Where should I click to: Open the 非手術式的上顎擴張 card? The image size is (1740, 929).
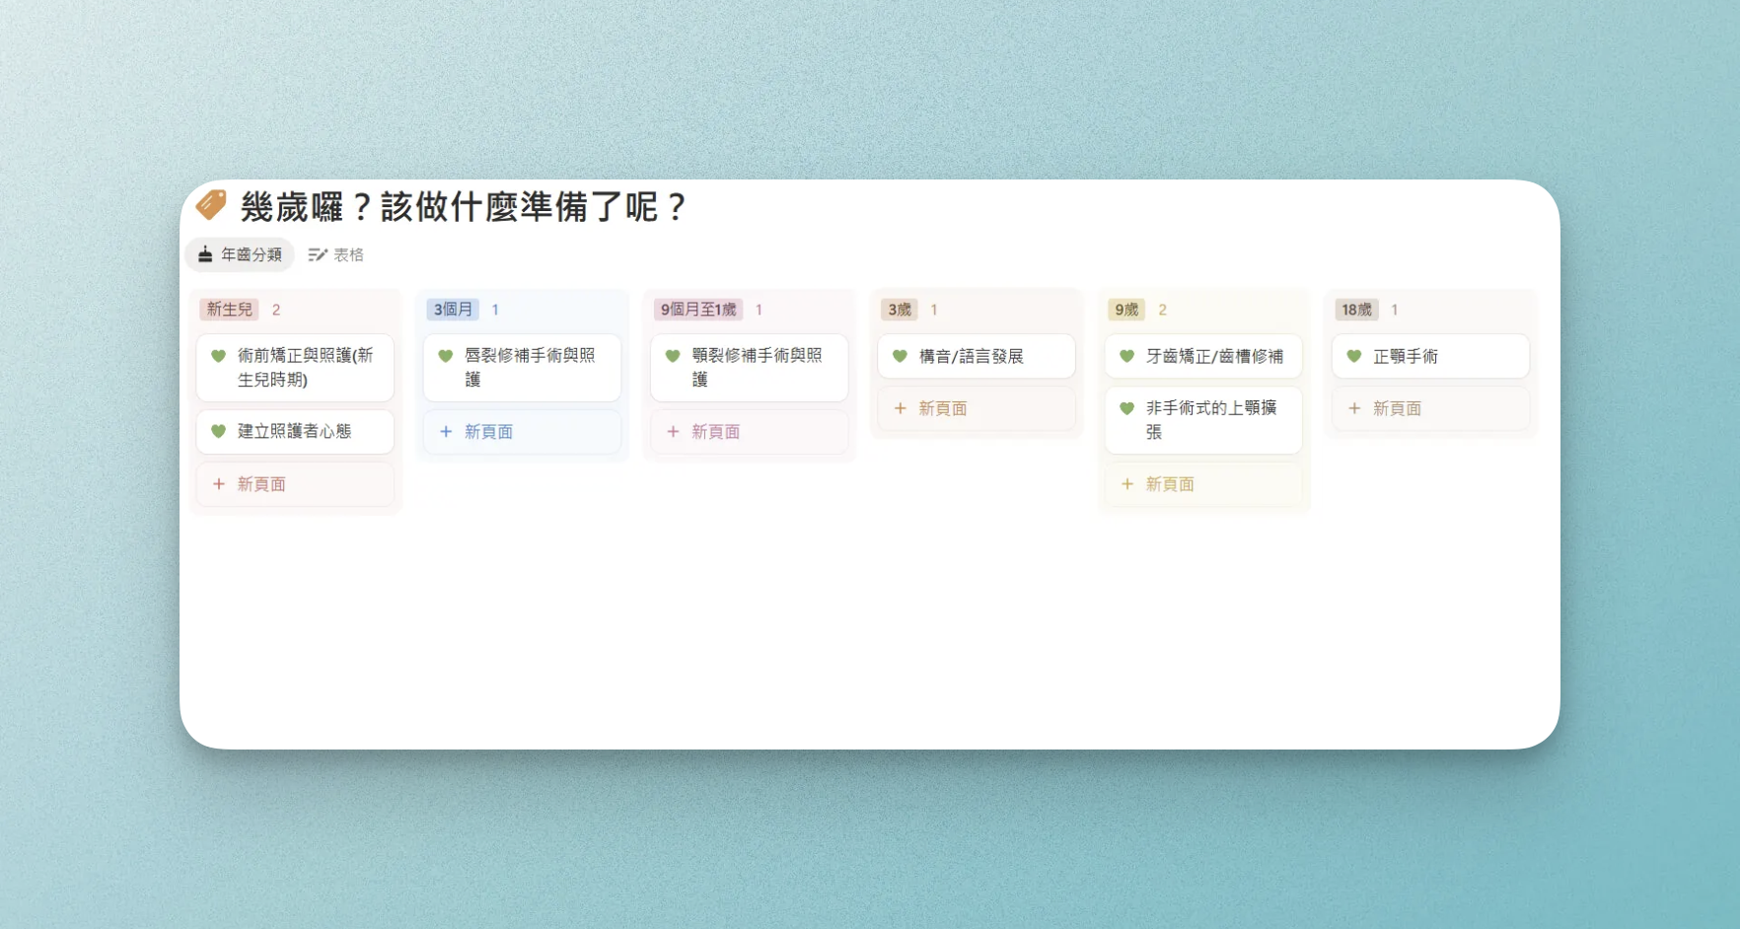click(x=1210, y=419)
